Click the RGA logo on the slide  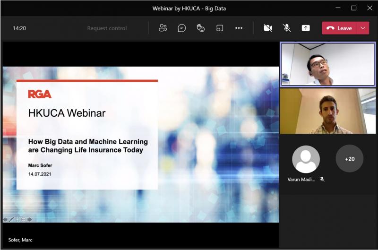pyautogui.click(x=40, y=94)
